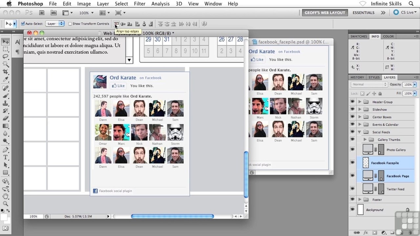Select the Zoom tool in the toolbox

[6, 204]
